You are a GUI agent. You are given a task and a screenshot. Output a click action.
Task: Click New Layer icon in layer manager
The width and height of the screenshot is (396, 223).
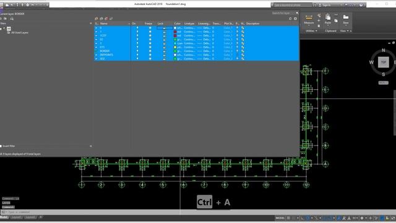pyautogui.click(x=97, y=19)
